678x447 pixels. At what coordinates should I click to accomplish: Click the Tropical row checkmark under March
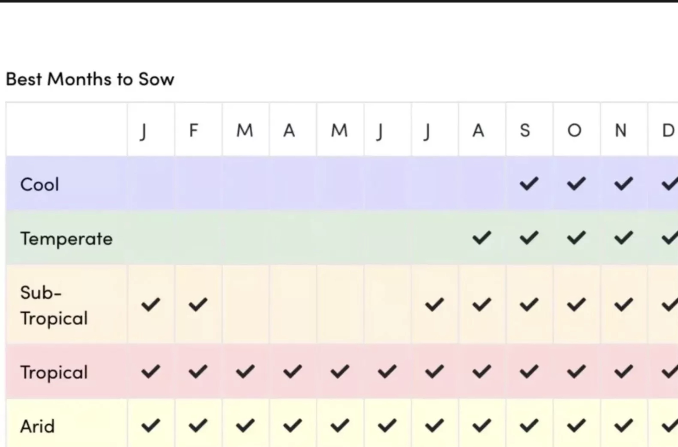pyautogui.click(x=245, y=372)
